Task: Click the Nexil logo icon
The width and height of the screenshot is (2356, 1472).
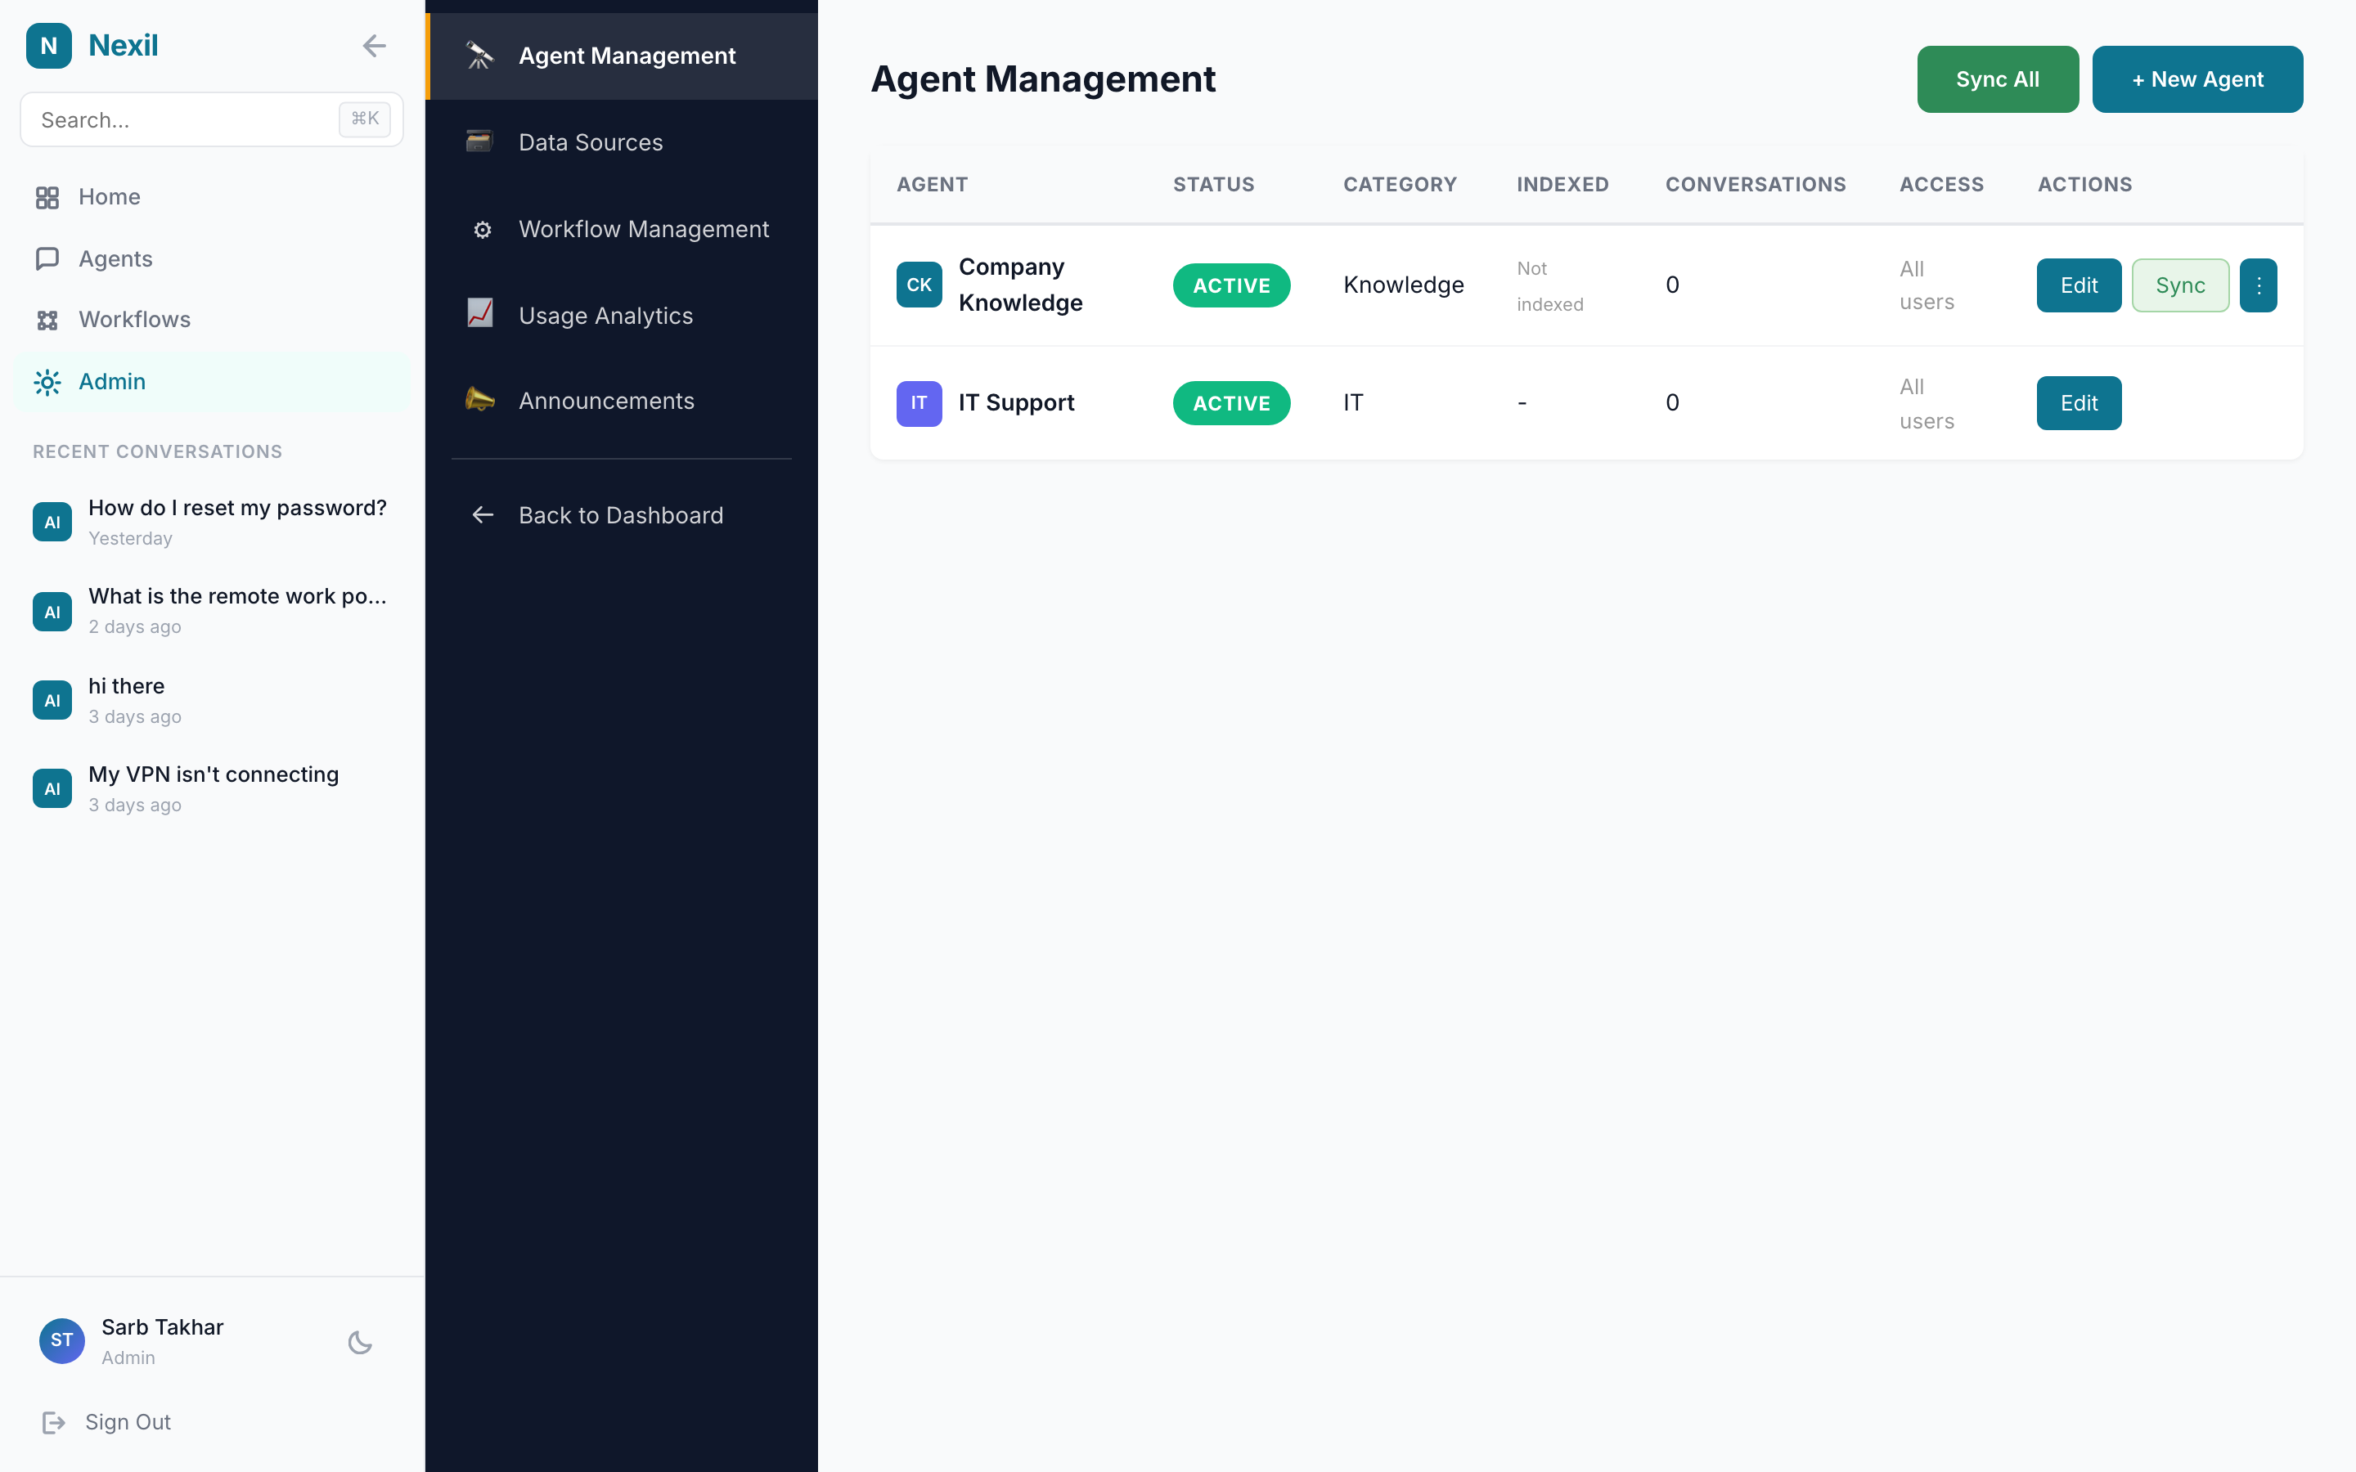Action: (50, 45)
